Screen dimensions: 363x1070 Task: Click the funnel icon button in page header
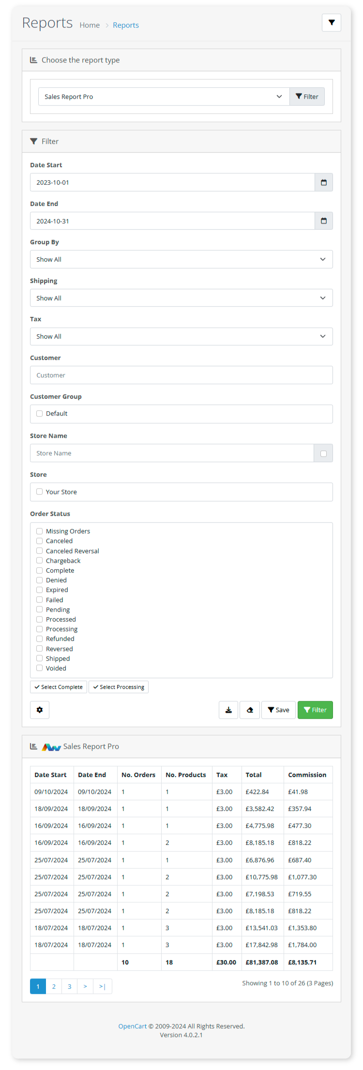point(332,23)
